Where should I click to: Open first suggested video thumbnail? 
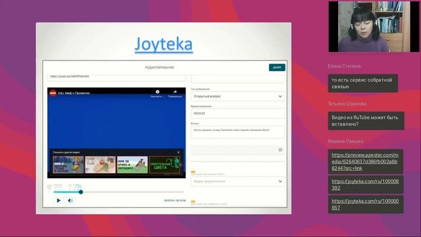point(68,165)
